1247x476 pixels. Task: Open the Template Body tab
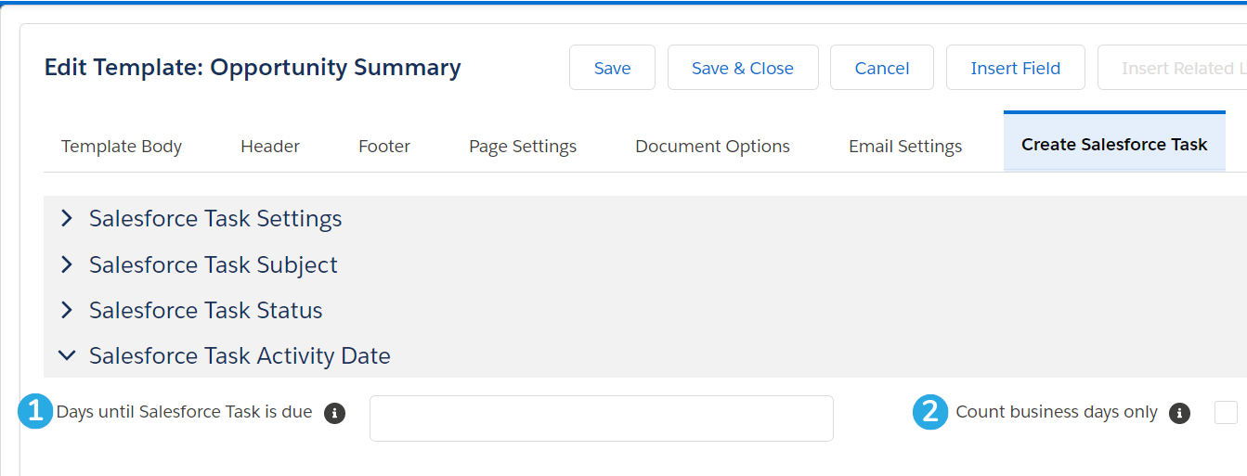pos(122,146)
